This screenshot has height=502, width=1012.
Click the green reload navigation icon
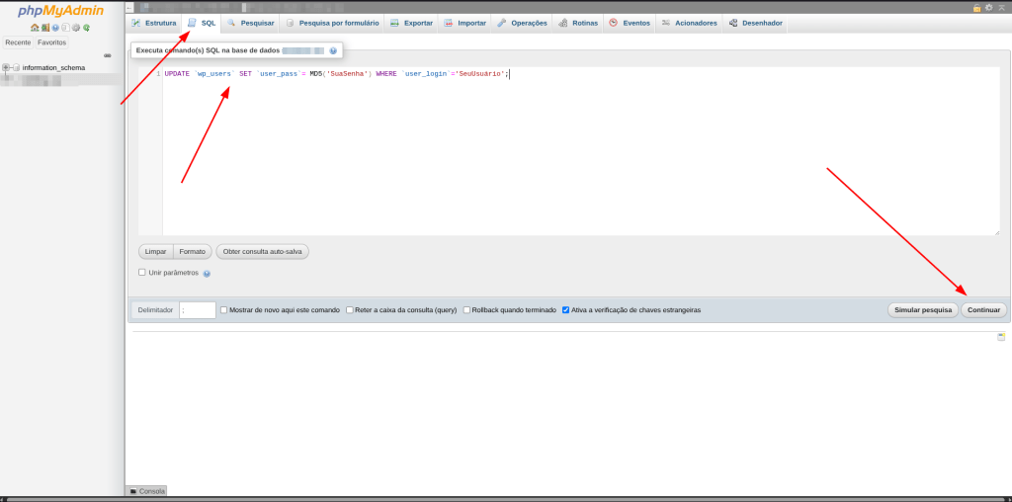click(x=87, y=27)
